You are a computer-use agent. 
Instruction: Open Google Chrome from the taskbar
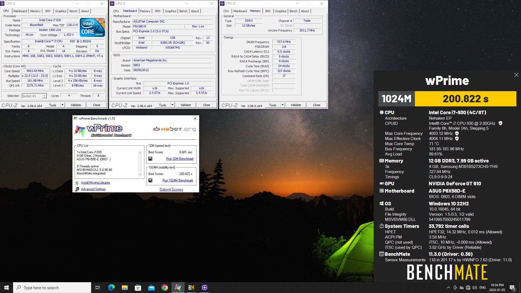tap(164, 288)
